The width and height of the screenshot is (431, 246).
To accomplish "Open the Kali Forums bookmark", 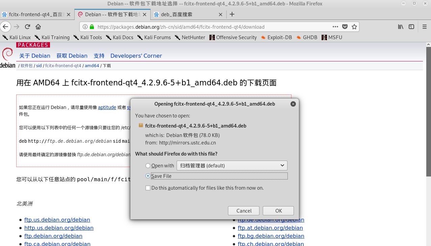I will [x=154, y=37].
